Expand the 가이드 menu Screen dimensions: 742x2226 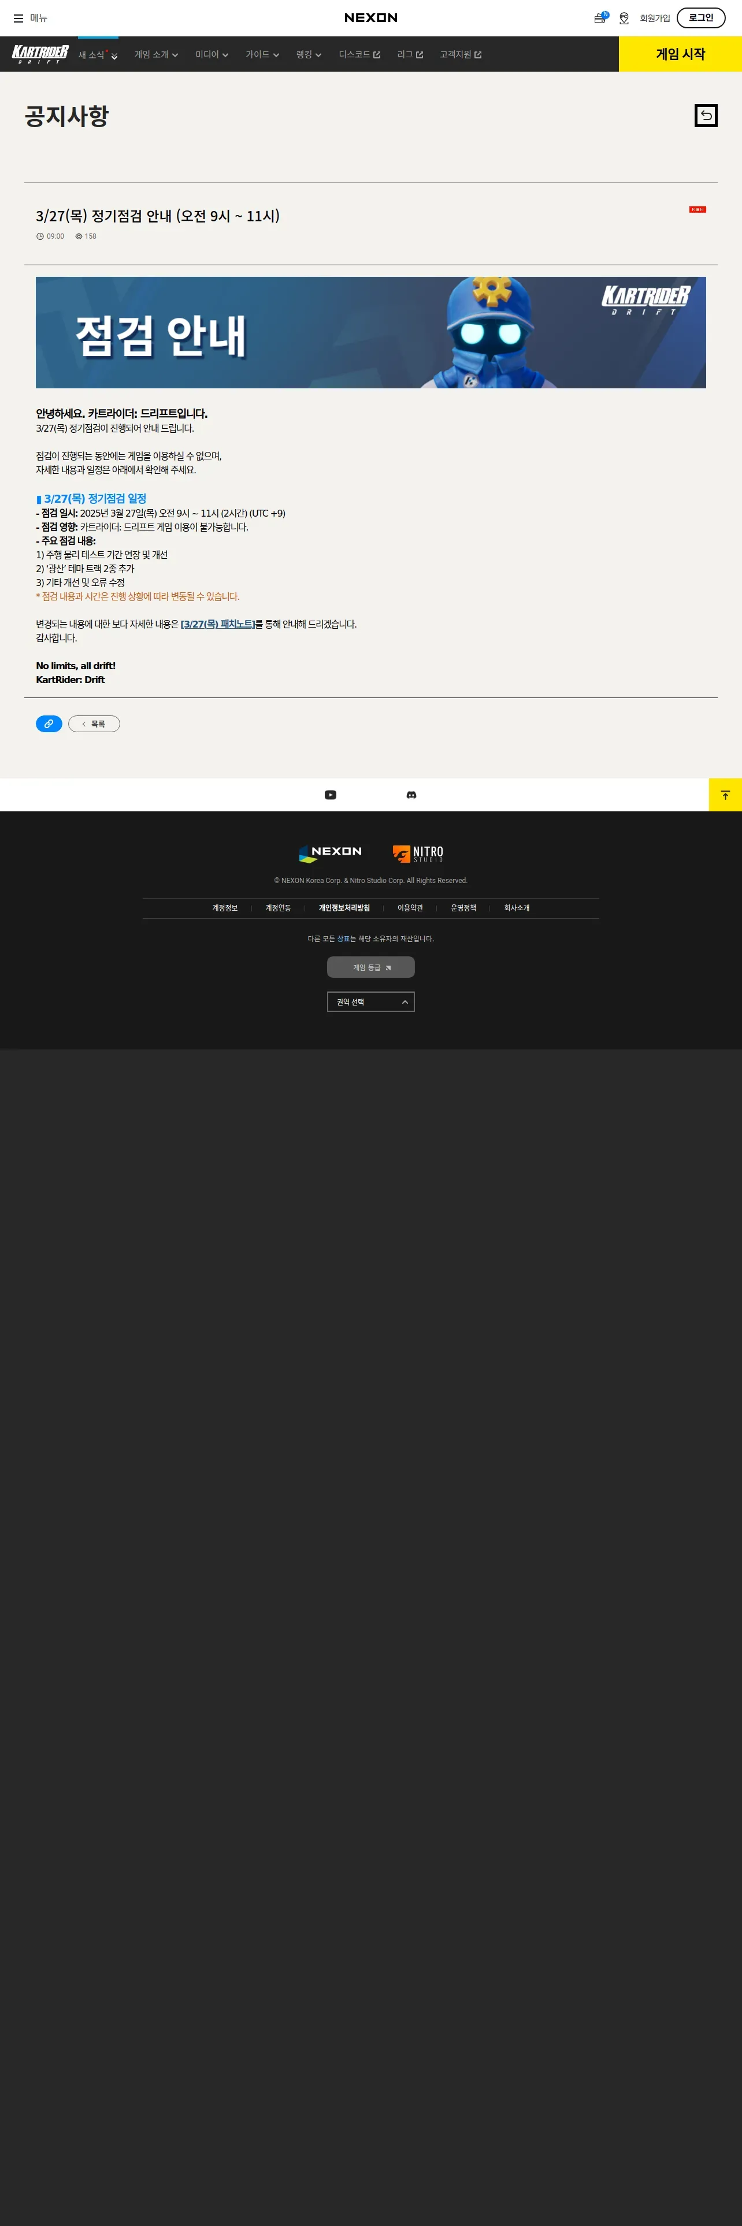262,54
